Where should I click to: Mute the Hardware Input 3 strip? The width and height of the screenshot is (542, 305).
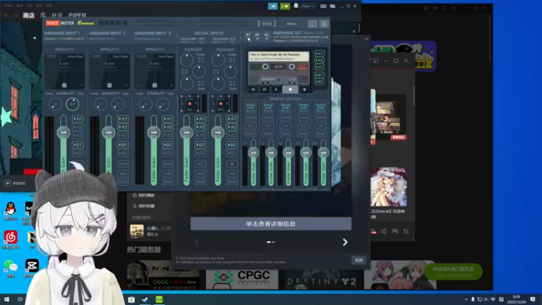[x=168, y=182]
